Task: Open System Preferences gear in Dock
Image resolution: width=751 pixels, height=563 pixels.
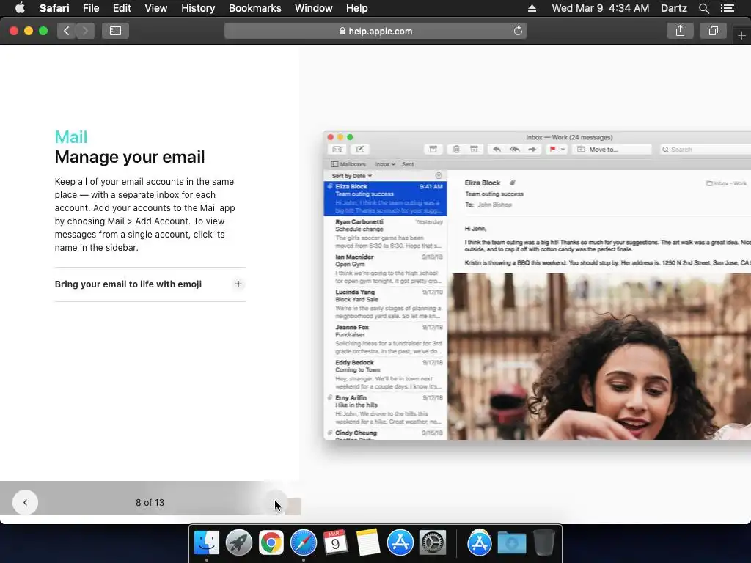Action: tap(433, 543)
